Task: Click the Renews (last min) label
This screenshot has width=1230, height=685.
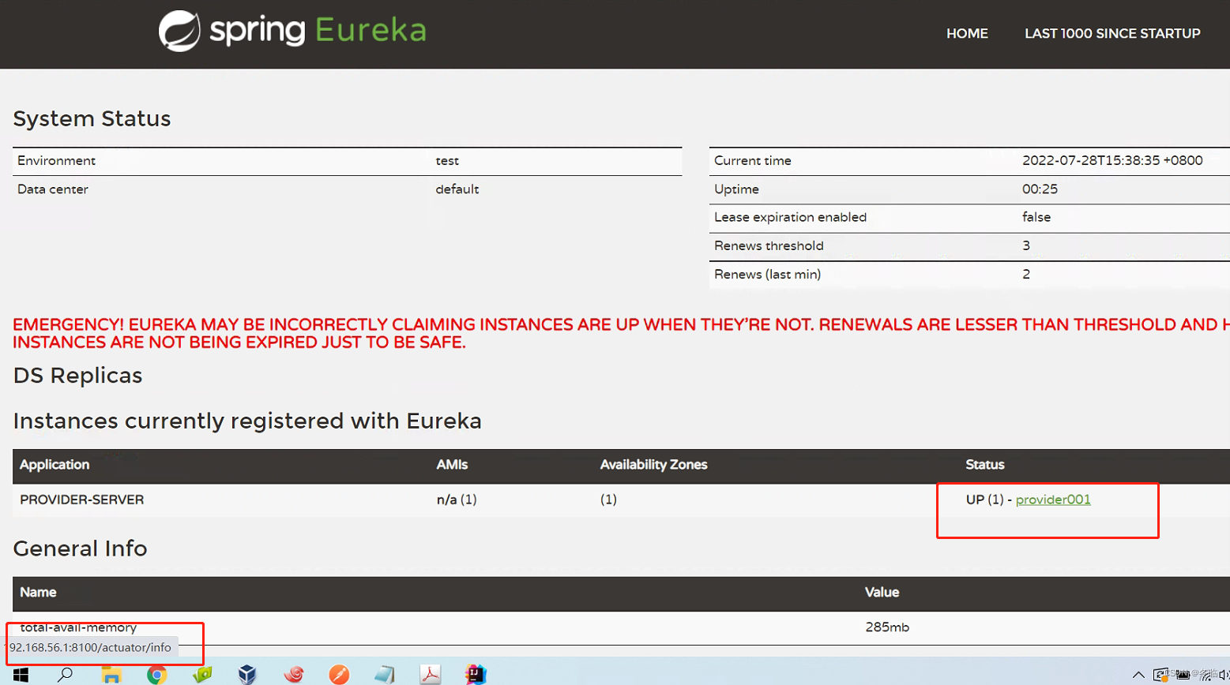Action: point(767,275)
